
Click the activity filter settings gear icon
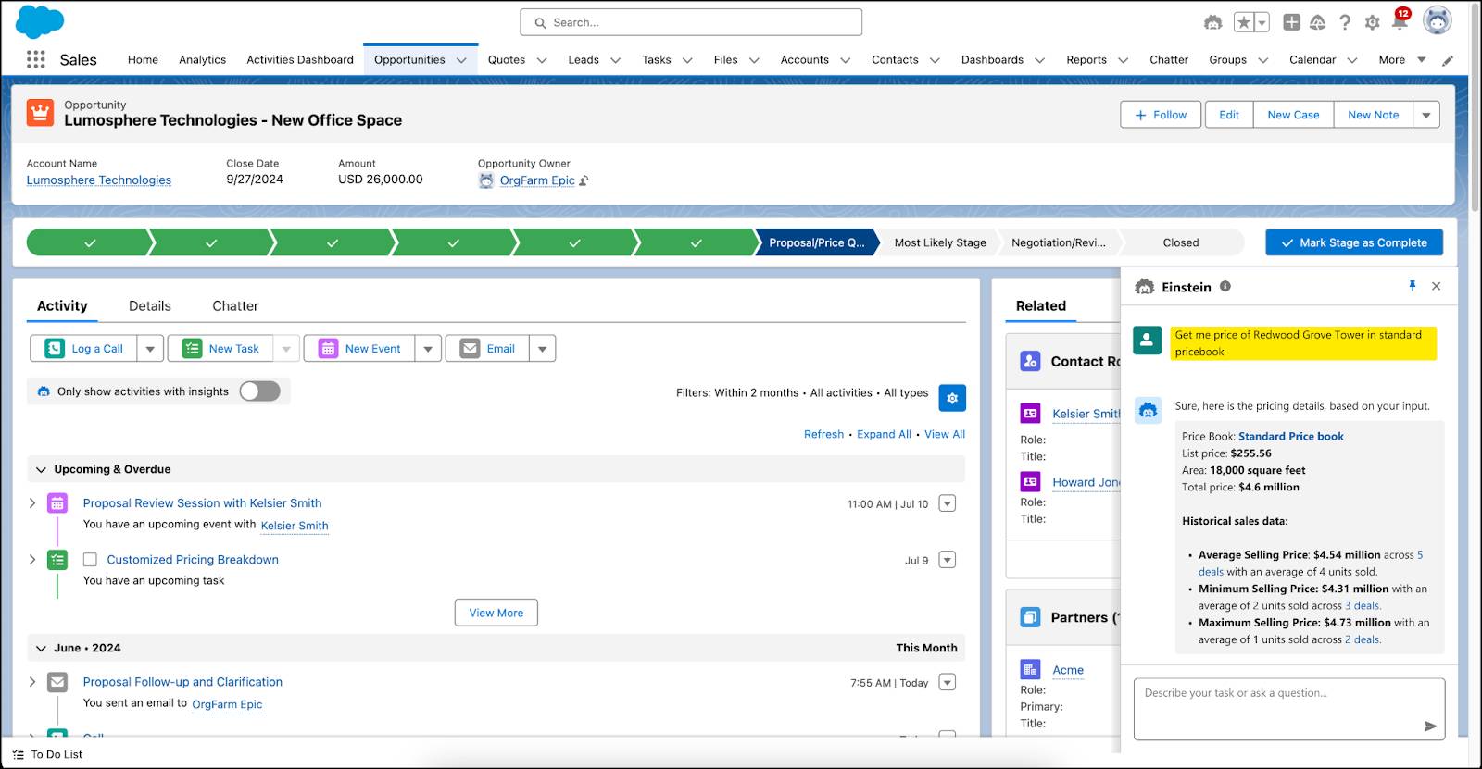(952, 397)
